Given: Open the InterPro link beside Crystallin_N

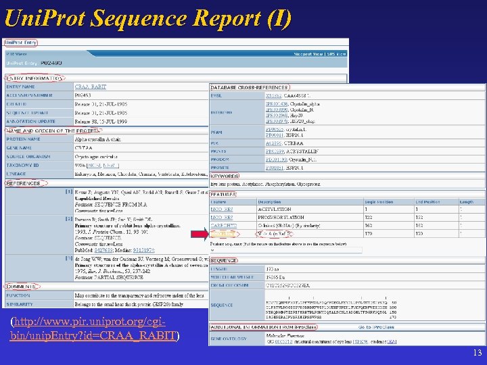Looking at the screenshot, I should tap(277, 110).
